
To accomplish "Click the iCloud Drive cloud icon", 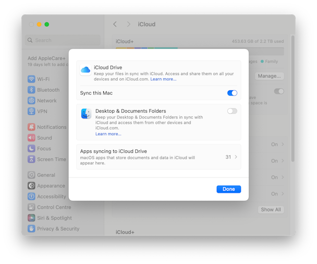I will pyautogui.click(x=86, y=70).
